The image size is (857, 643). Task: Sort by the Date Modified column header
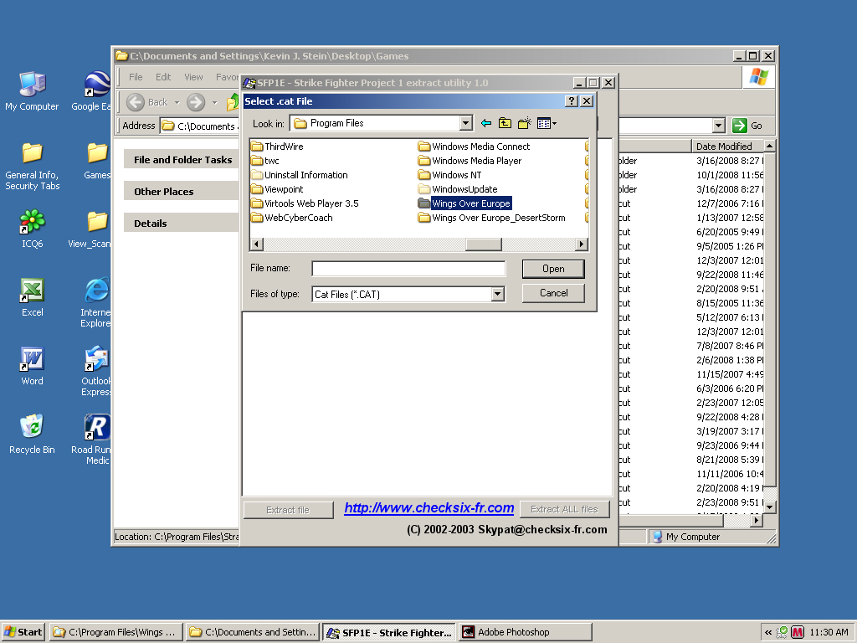[x=727, y=146]
